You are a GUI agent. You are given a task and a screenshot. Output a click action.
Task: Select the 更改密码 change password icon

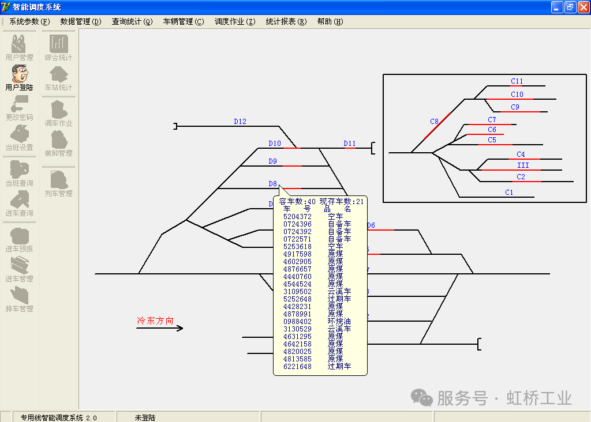click(19, 107)
